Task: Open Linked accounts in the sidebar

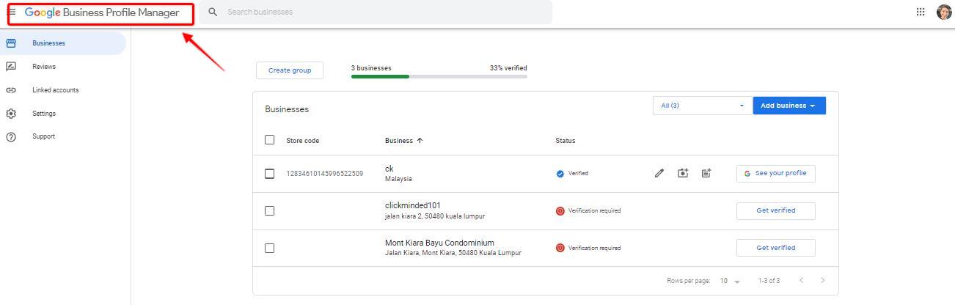Action: [x=55, y=90]
